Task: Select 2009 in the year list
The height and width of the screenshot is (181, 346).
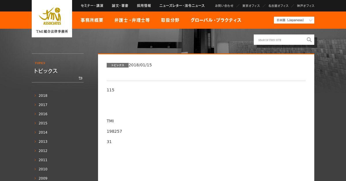Action: (43, 178)
